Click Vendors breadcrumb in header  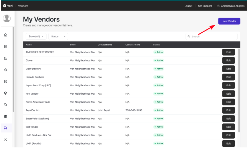pos(23,6)
